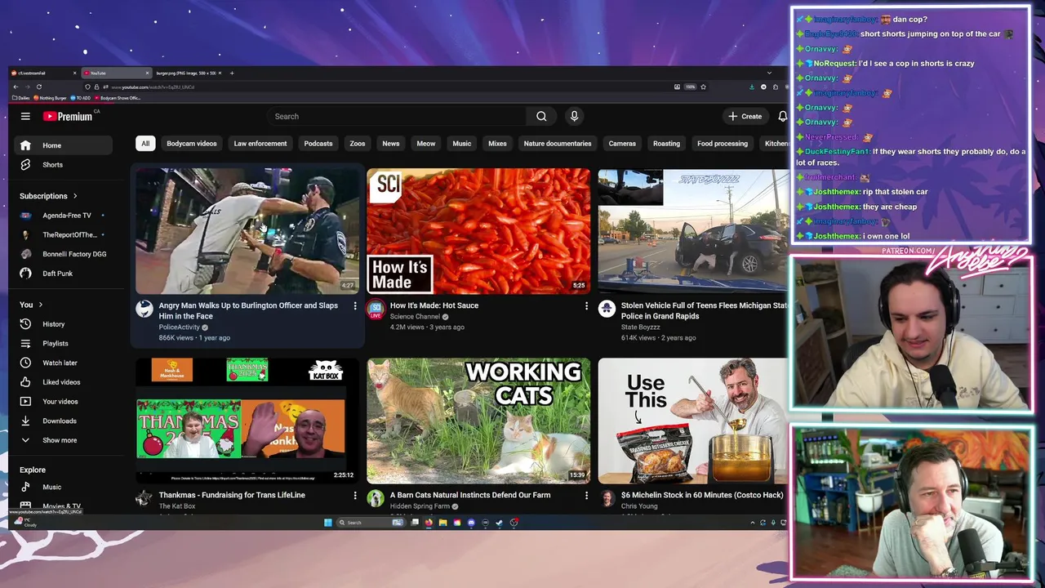Start voice search with microphone icon
Screen dimensions: 1045x588
pyautogui.click(x=574, y=116)
